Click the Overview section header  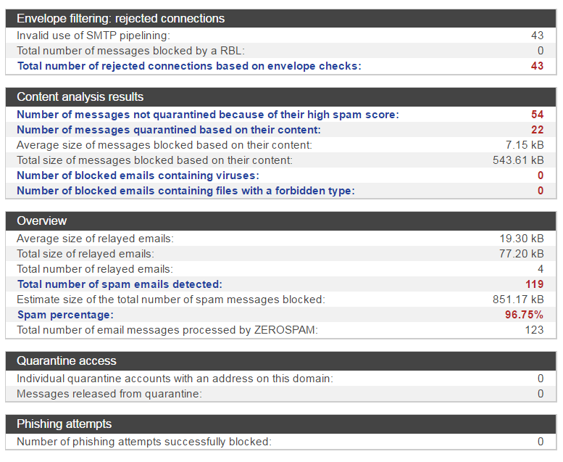tap(281, 220)
